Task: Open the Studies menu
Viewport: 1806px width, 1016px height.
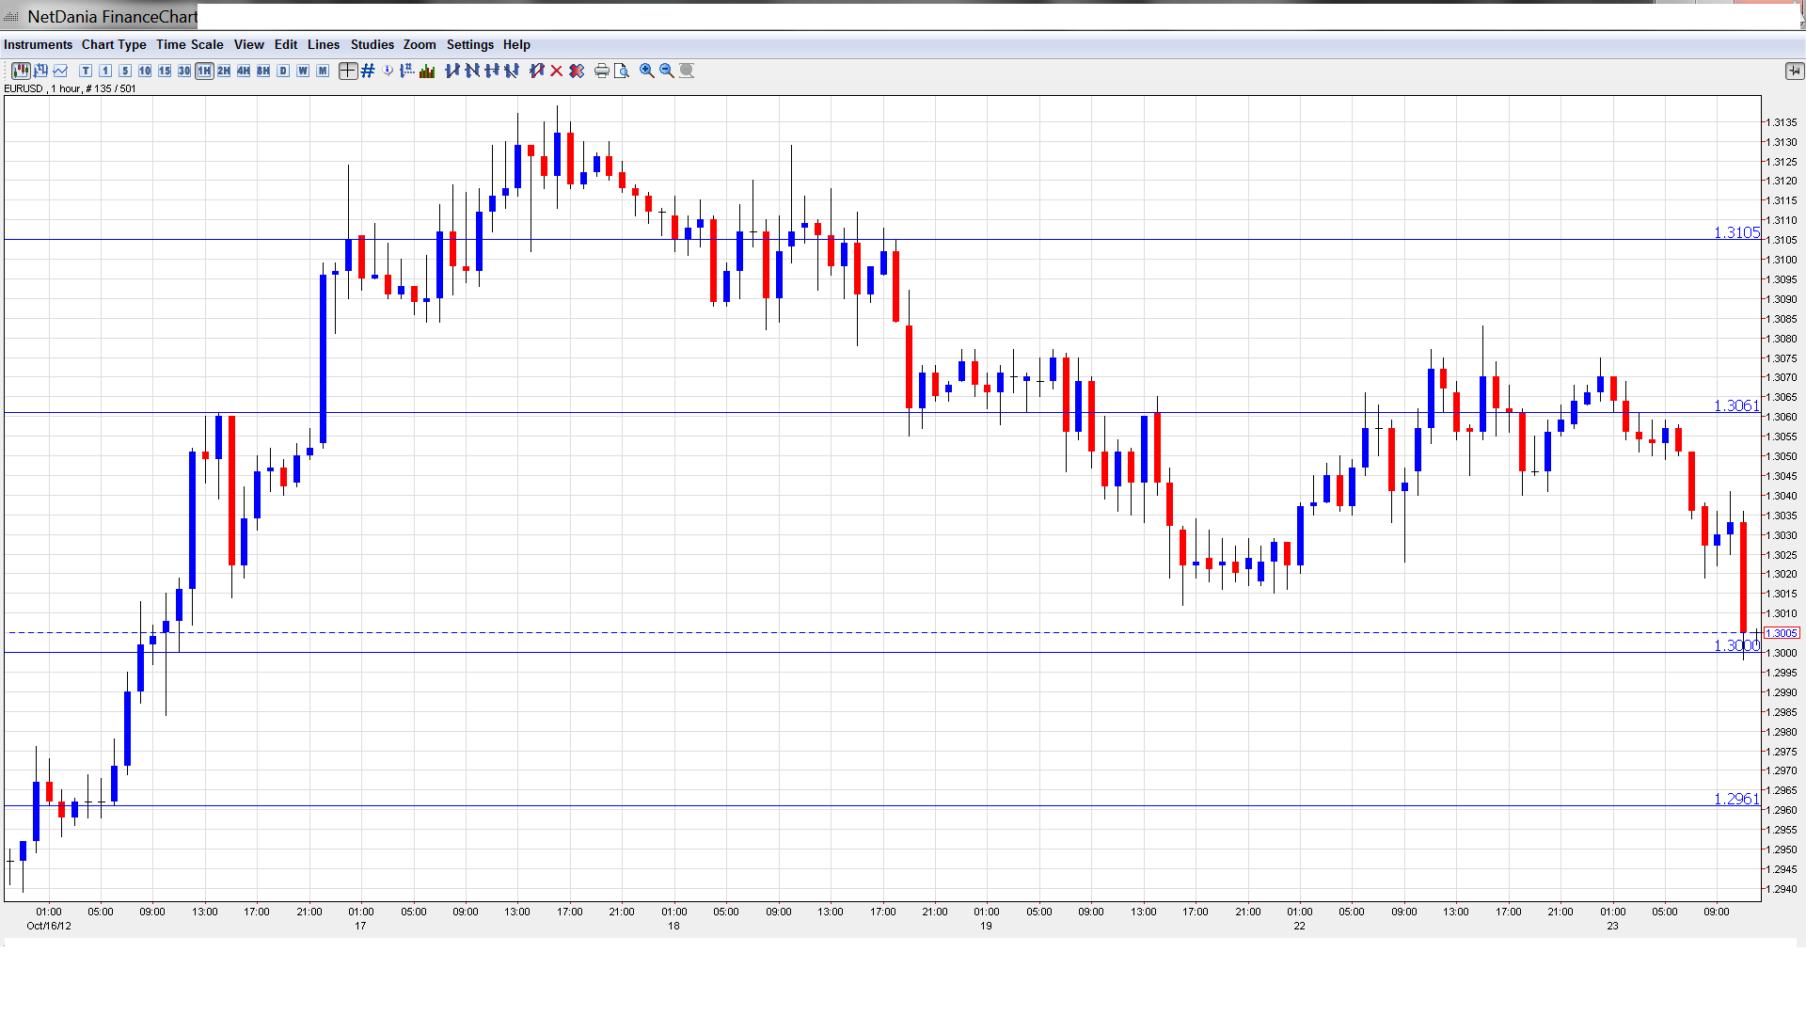Action: click(x=372, y=44)
